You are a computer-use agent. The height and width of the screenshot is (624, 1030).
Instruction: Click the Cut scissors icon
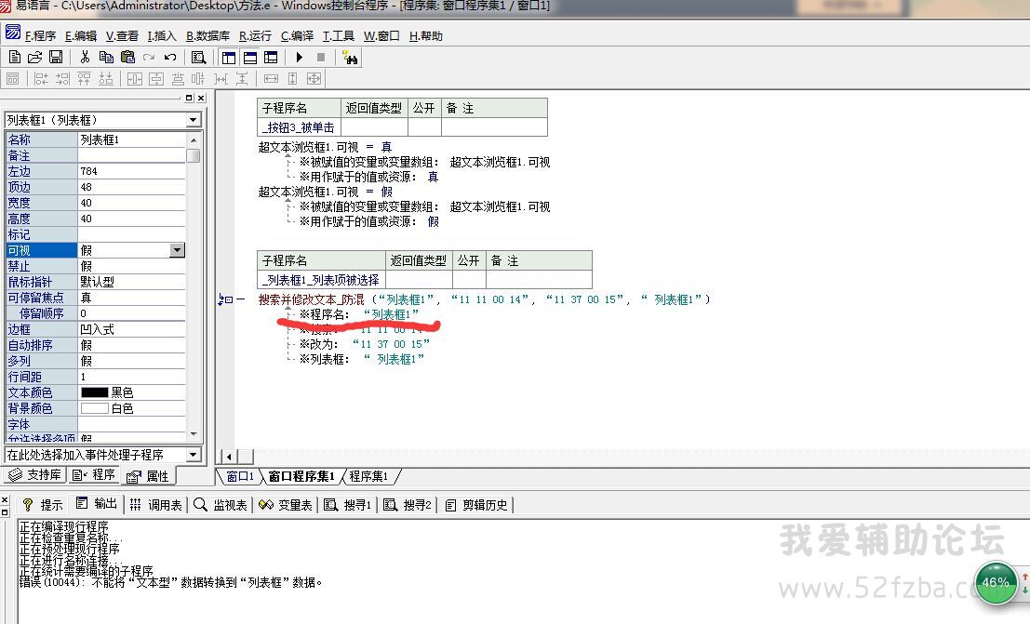pyautogui.click(x=85, y=57)
